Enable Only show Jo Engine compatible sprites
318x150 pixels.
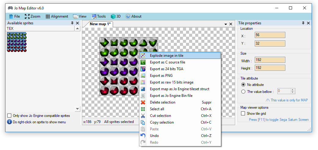pyautogui.click(x=9, y=116)
